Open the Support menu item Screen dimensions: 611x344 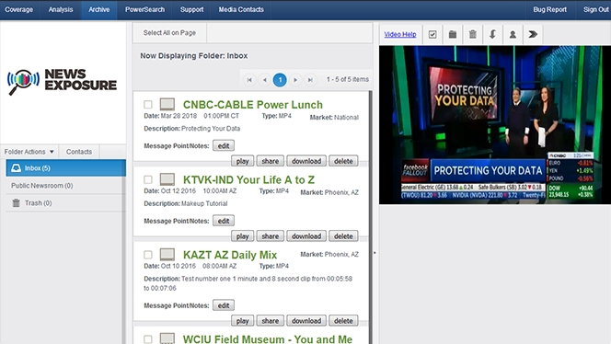click(x=191, y=9)
